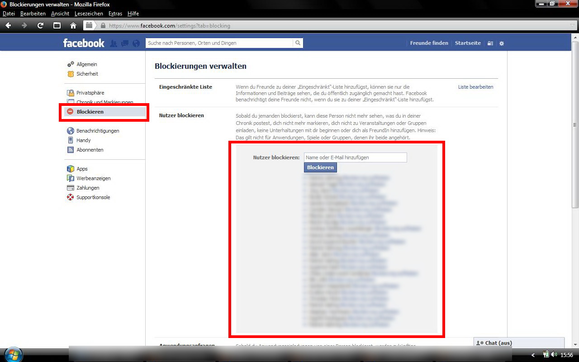Click the browser address bar URL

[170, 26]
